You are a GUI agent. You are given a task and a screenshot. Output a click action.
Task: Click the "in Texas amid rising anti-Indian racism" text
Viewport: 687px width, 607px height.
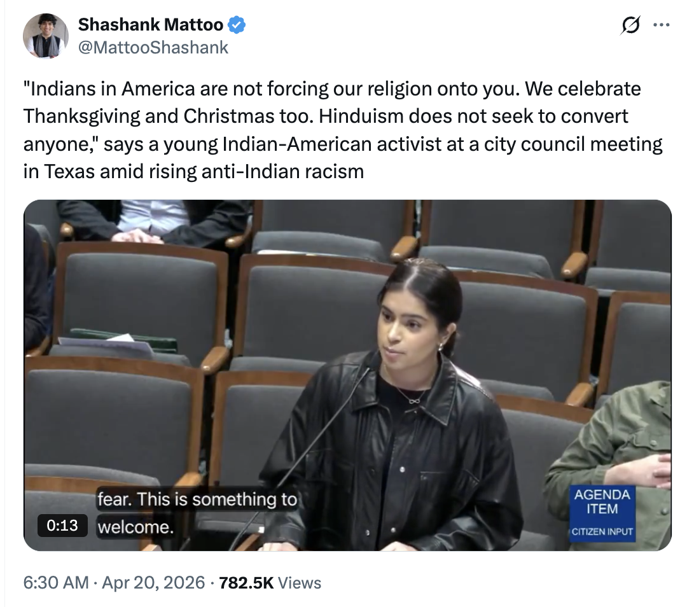193,171
